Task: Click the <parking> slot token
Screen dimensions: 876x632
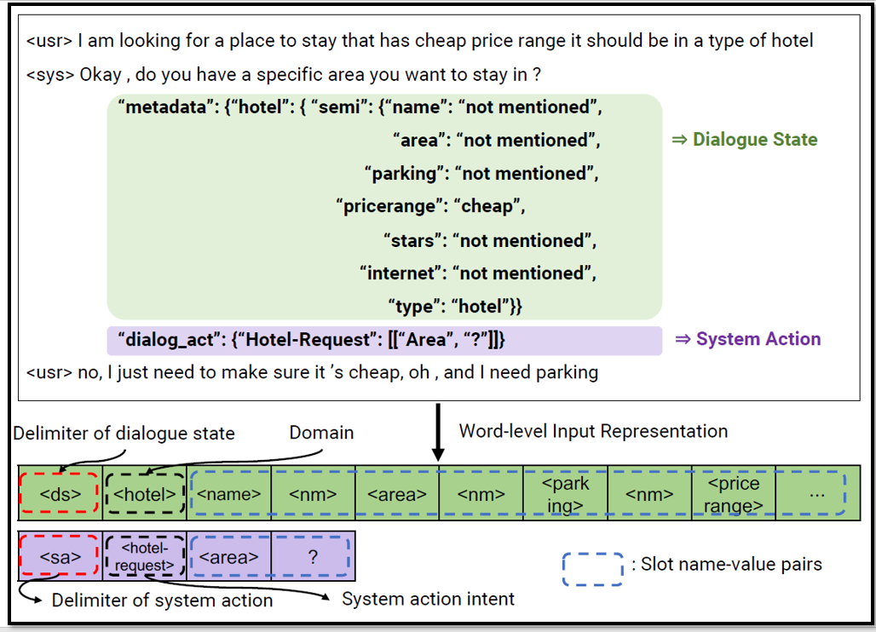Action: point(565,492)
